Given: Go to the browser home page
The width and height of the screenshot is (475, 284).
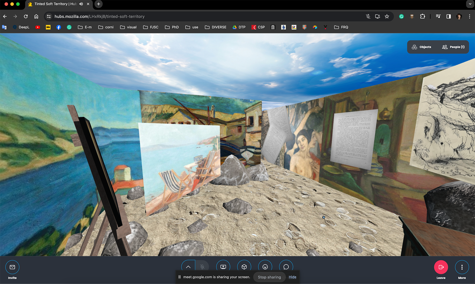Looking at the screenshot, I should click(36, 16).
